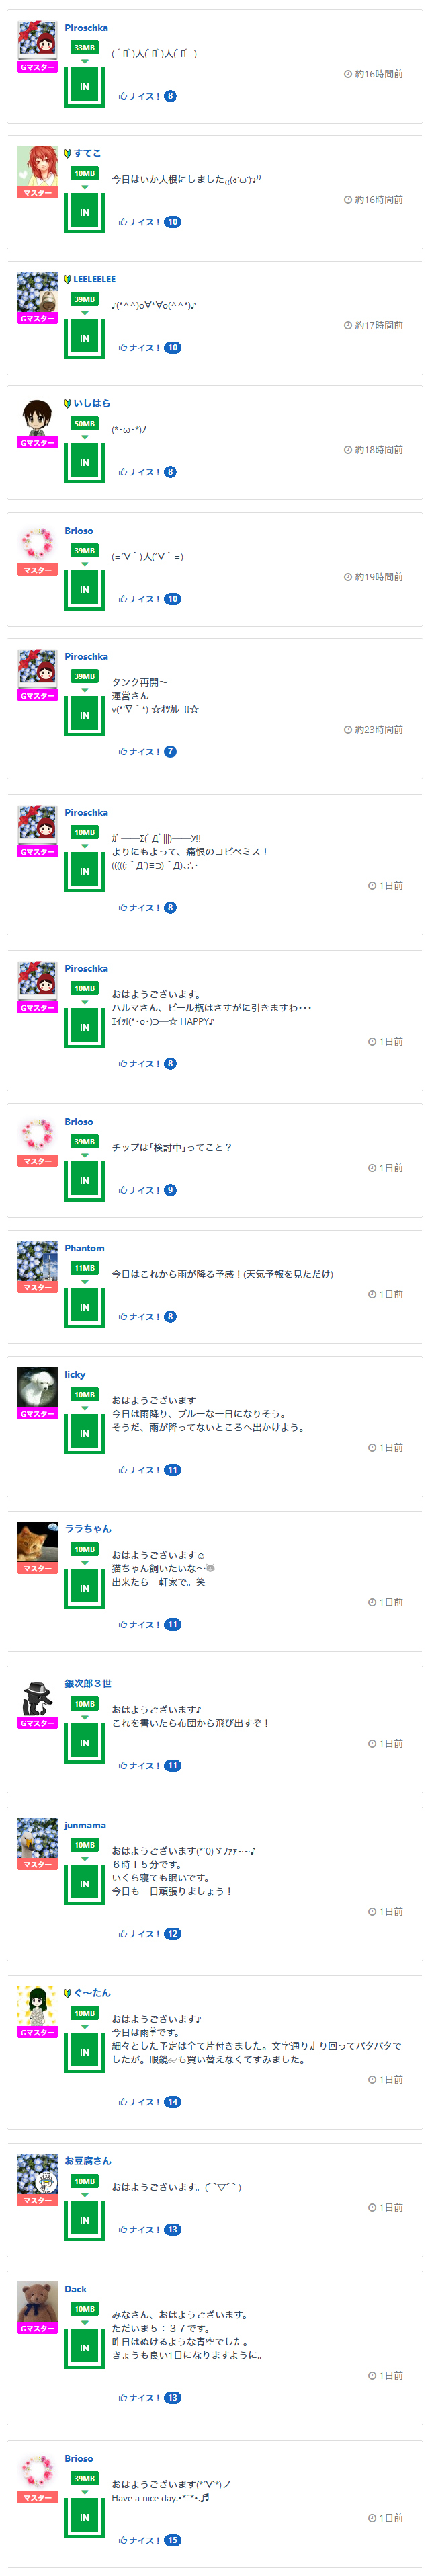Click the green IN icon on いしはら's post

84,463
